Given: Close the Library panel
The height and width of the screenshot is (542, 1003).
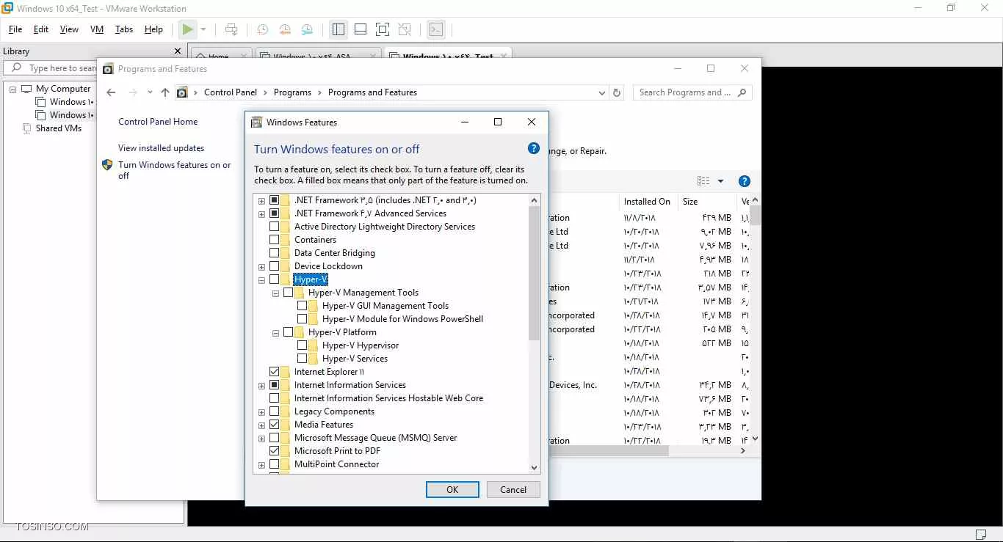Looking at the screenshot, I should 177,51.
